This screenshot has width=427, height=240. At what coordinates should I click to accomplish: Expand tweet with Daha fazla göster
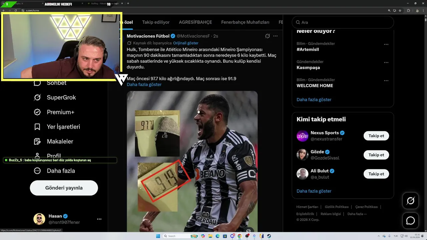point(144,85)
